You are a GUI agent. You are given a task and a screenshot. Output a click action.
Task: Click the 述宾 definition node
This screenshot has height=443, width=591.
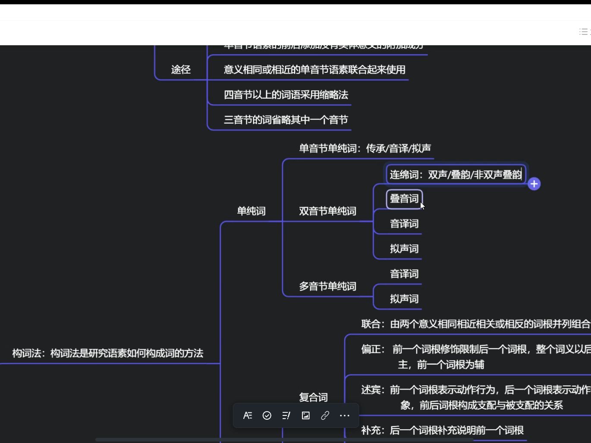tap(475, 397)
